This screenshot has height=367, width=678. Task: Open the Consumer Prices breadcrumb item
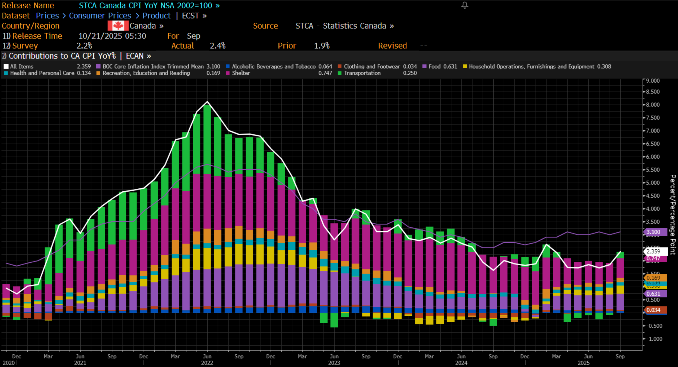[100, 16]
